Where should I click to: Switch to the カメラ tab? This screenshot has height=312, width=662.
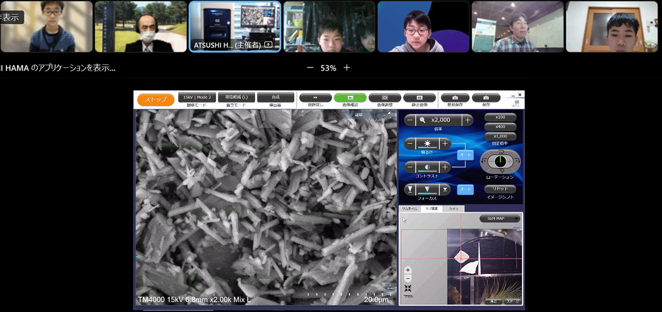453,209
